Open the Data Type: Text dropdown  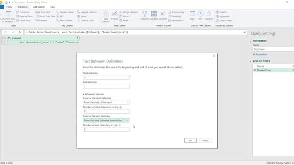[44, 12]
